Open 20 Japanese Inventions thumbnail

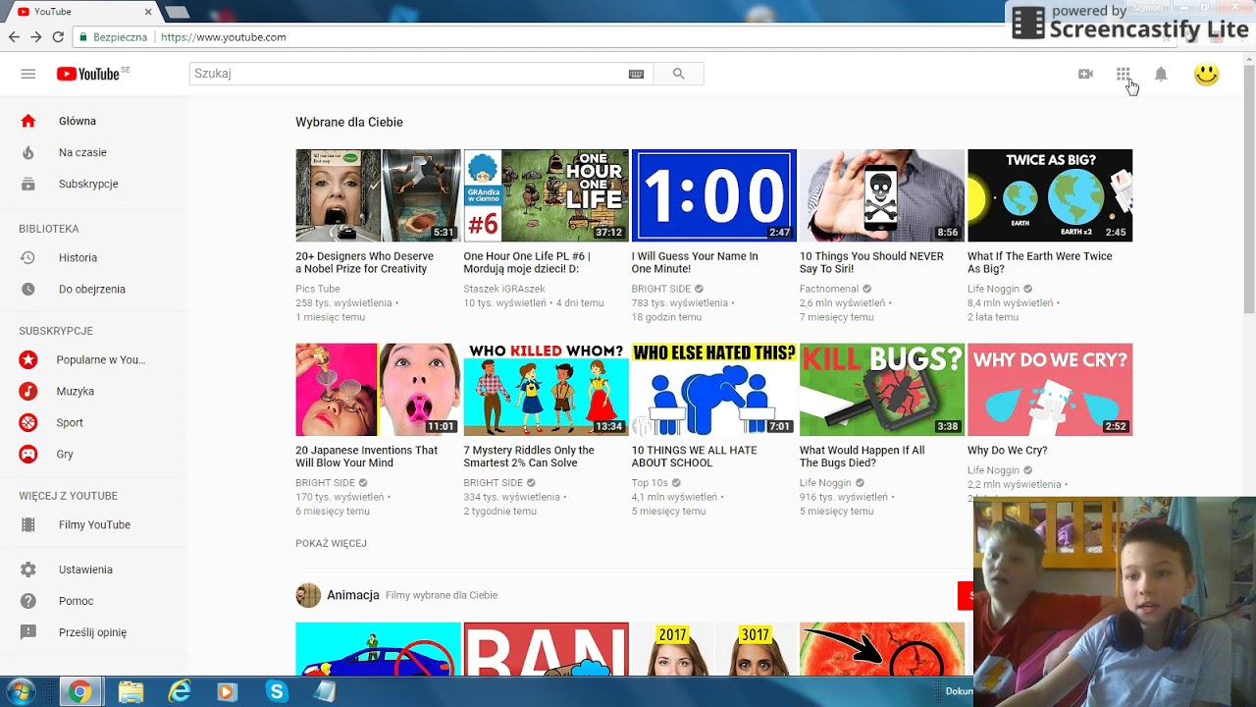pos(378,389)
